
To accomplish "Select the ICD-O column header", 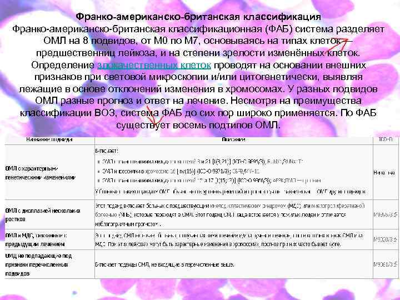I will [385, 139].
